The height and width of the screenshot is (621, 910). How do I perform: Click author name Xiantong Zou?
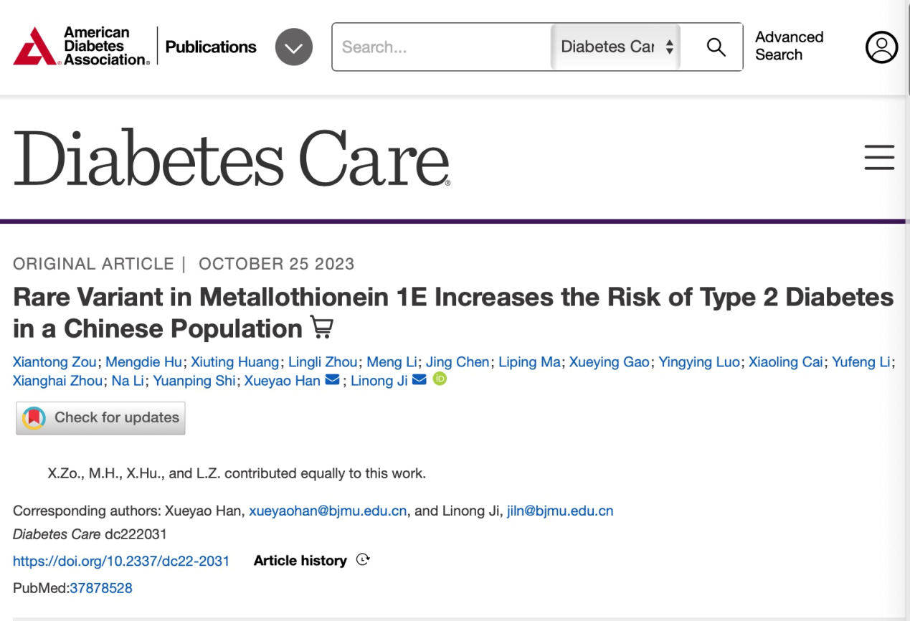pos(54,362)
